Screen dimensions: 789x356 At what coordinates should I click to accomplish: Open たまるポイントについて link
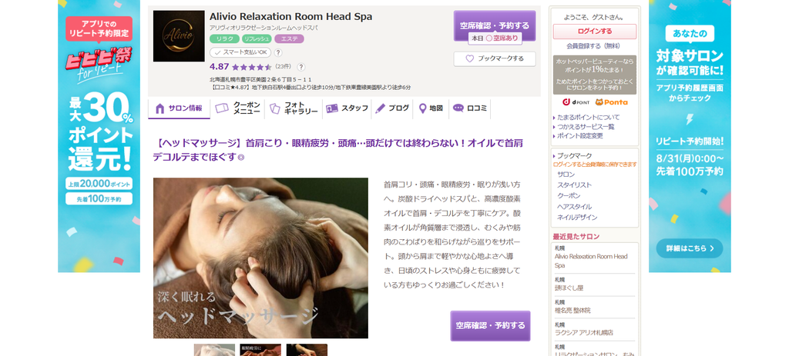click(x=588, y=117)
